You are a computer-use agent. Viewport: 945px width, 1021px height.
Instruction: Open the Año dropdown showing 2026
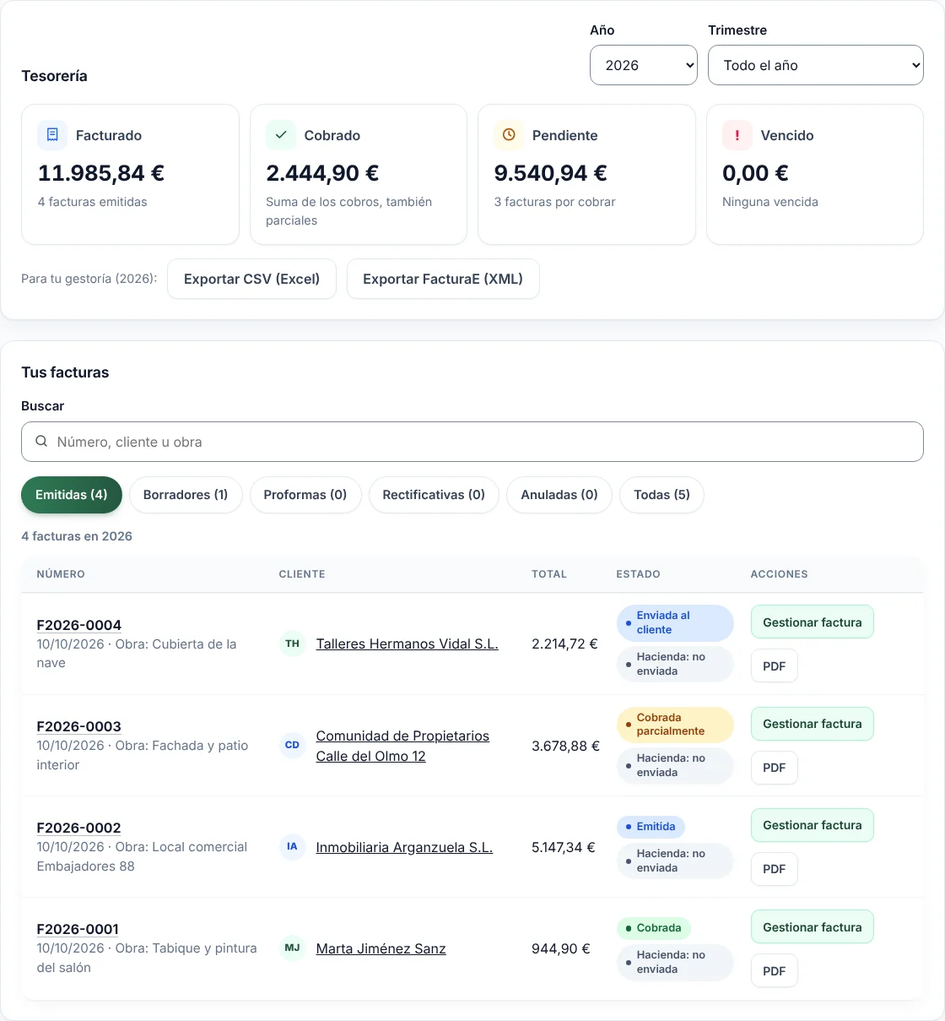[x=644, y=65]
